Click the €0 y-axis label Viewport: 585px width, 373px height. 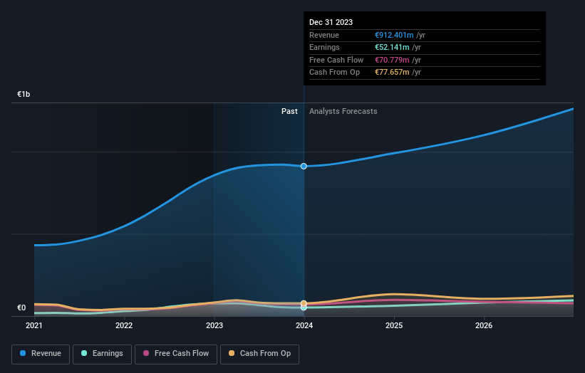[21, 308]
